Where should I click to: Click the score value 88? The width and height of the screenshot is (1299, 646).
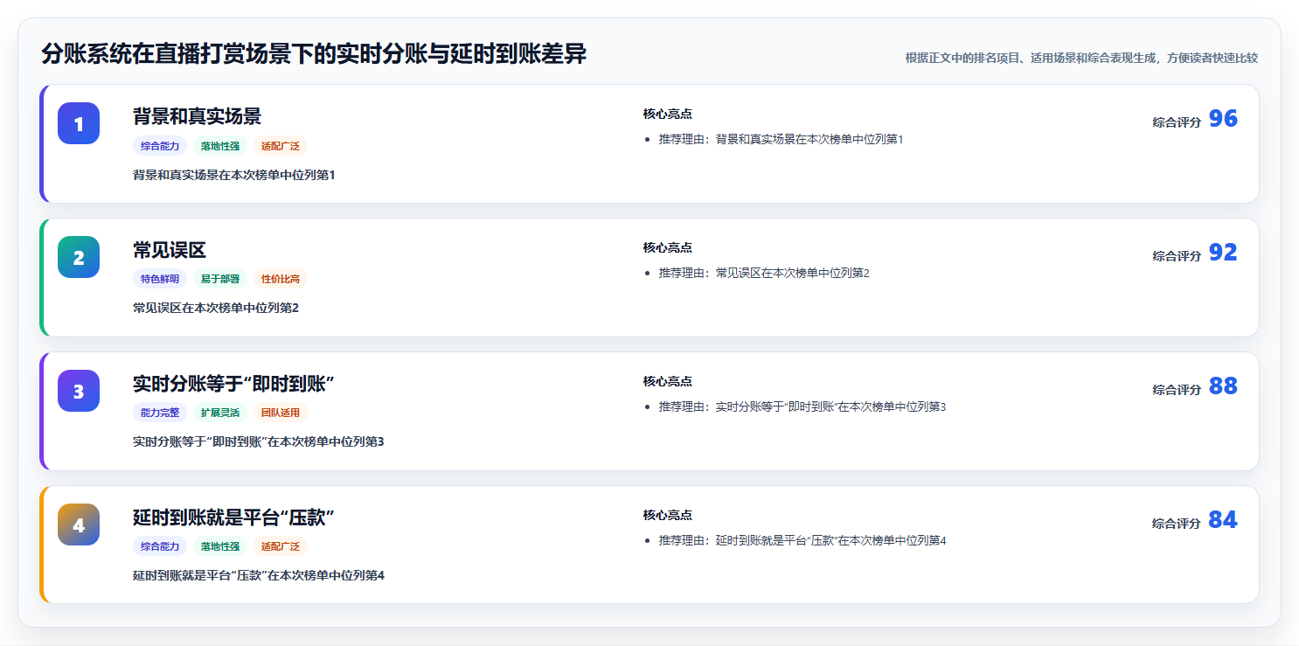[x=1223, y=386]
